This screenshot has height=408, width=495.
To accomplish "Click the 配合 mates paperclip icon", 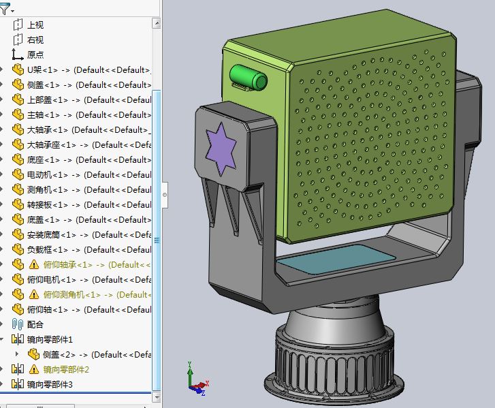I will 18,324.
